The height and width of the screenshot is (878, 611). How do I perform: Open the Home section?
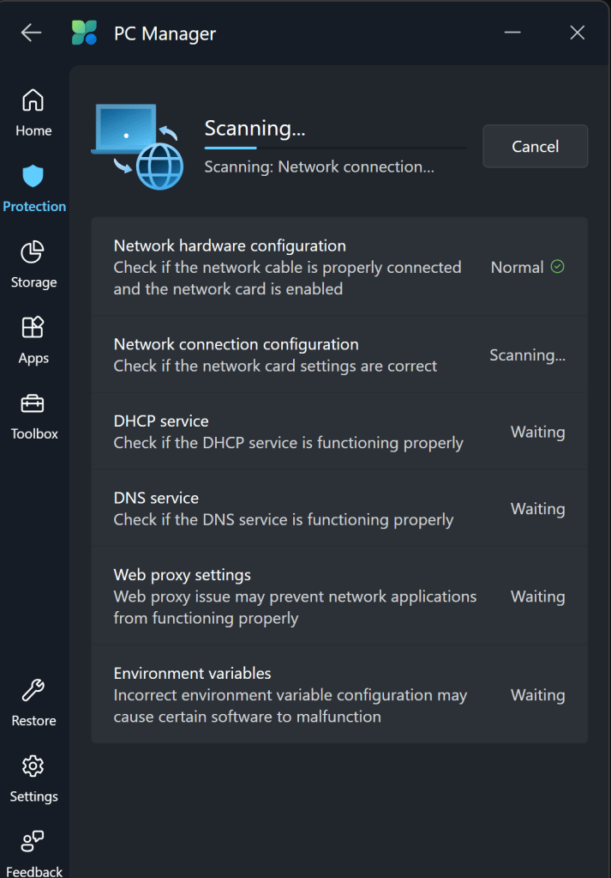33,112
